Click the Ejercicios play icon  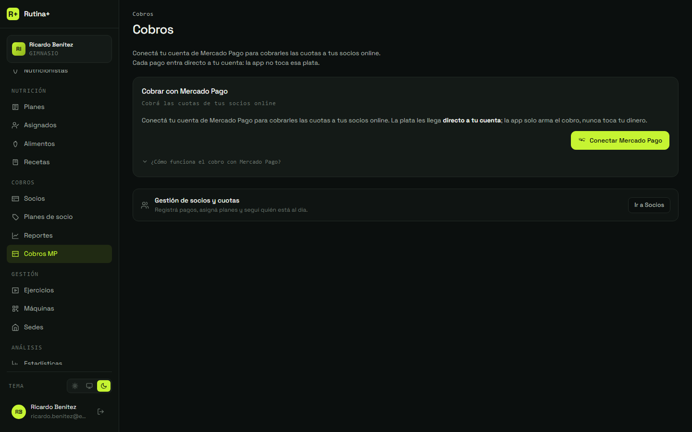click(15, 290)
